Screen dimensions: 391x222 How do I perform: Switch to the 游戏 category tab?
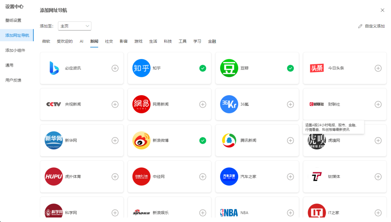tap(138, 41)
